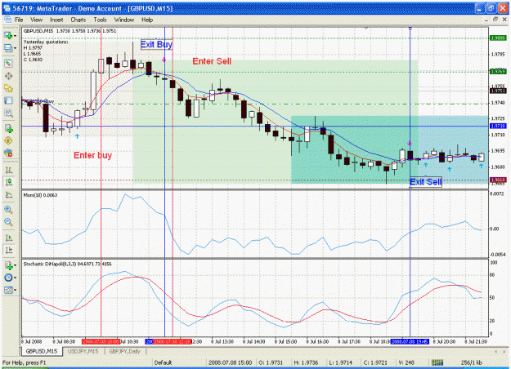Switch to the USDJPY,M15 chart tab

pos(83,351)
